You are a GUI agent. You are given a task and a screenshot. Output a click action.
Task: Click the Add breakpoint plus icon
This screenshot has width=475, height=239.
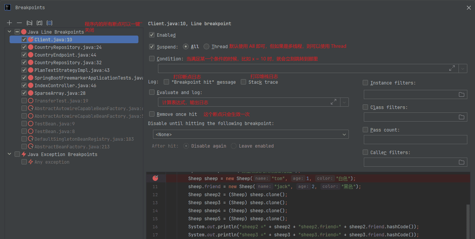click(x=10, y=23)
